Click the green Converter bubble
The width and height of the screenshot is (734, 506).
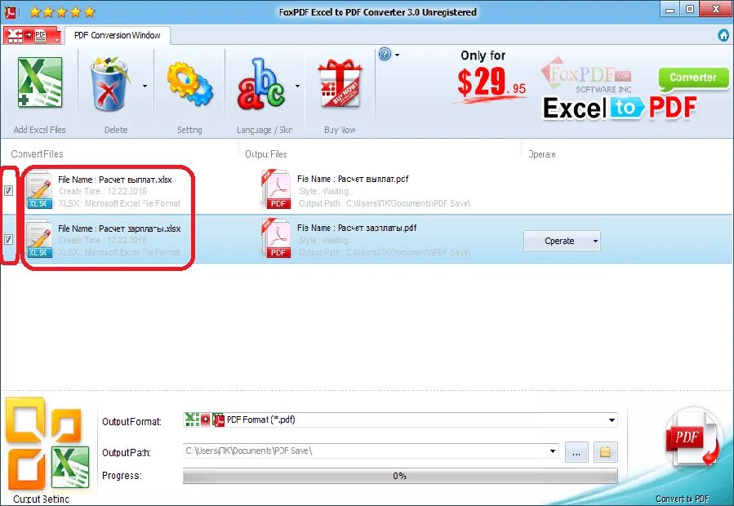click(x=693, y=78)
